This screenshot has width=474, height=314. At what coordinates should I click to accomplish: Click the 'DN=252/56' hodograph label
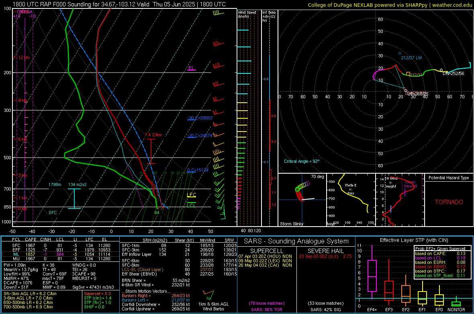(x=453, y=73)
